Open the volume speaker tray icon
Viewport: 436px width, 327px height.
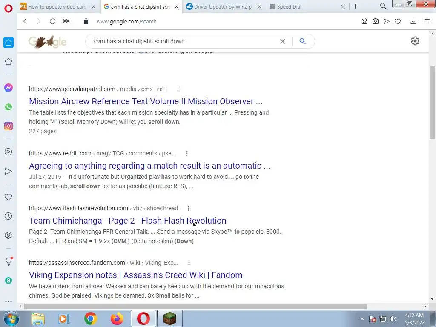tap(393, 319)
